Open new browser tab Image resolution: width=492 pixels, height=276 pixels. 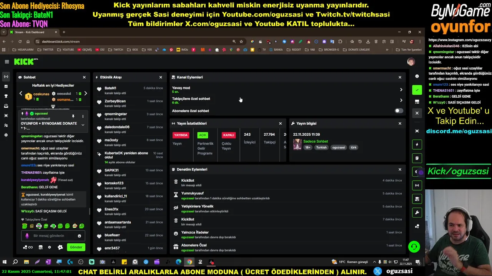64,32
